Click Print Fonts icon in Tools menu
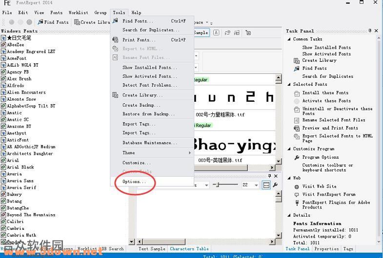383x258 pixels. point(115,40)
